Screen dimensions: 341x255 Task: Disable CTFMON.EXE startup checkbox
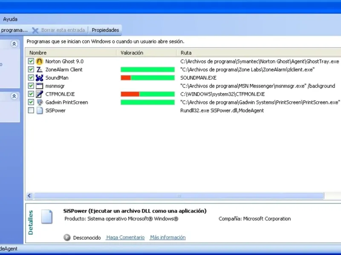tap(31, 94)
